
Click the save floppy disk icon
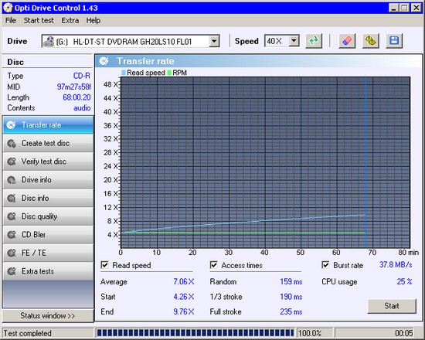[394, 41]
